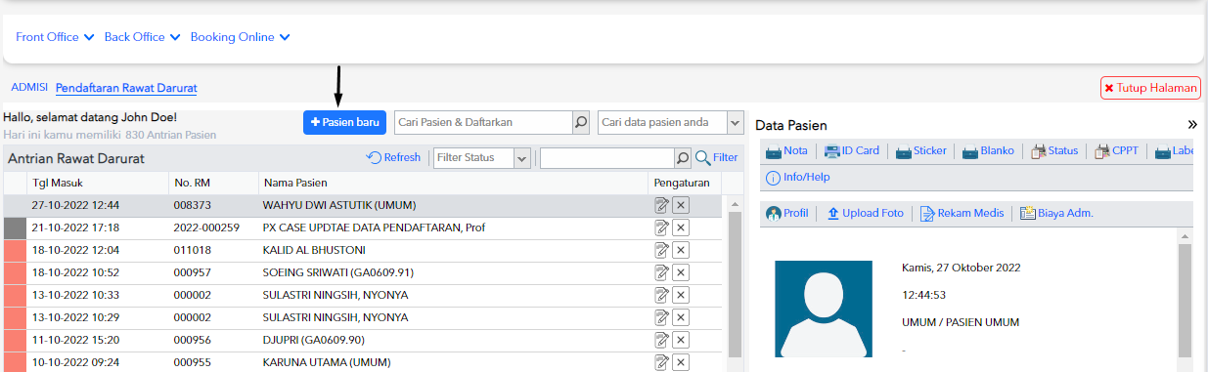
Task: Click RM number 000957
Action: point(191,272)
